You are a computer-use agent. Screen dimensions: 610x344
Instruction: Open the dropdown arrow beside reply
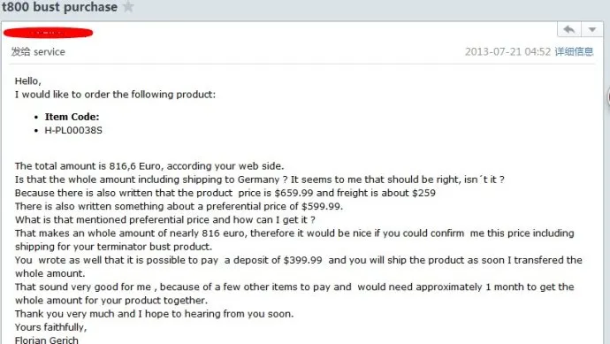point(592,29)
